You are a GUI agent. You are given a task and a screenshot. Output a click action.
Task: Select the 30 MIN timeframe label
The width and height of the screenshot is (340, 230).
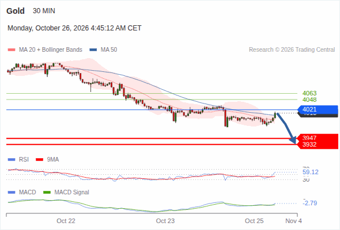(44, 11)
